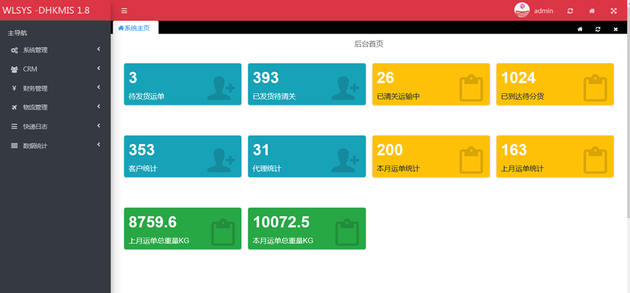Open the admin user menu
630x293 pixels.
543,11
